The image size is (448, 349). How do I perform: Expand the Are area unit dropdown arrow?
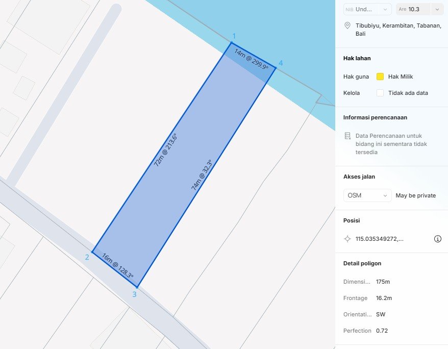point(437,9)
